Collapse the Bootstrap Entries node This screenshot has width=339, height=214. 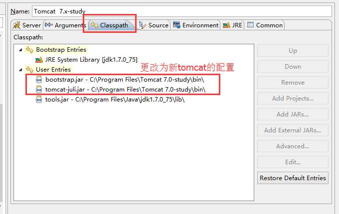point(20,50)
